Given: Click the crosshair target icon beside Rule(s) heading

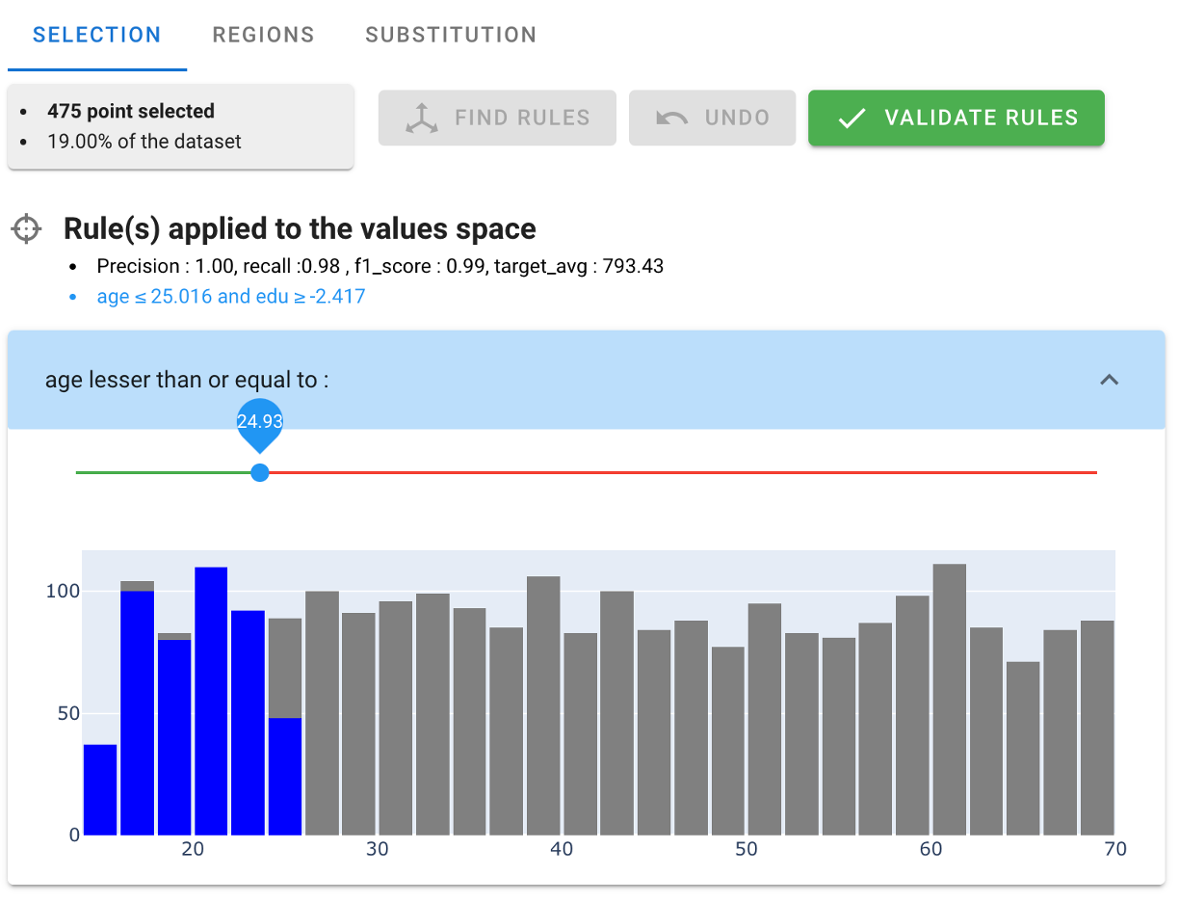Looking at the screenshot, I should (x=27, y=229).
